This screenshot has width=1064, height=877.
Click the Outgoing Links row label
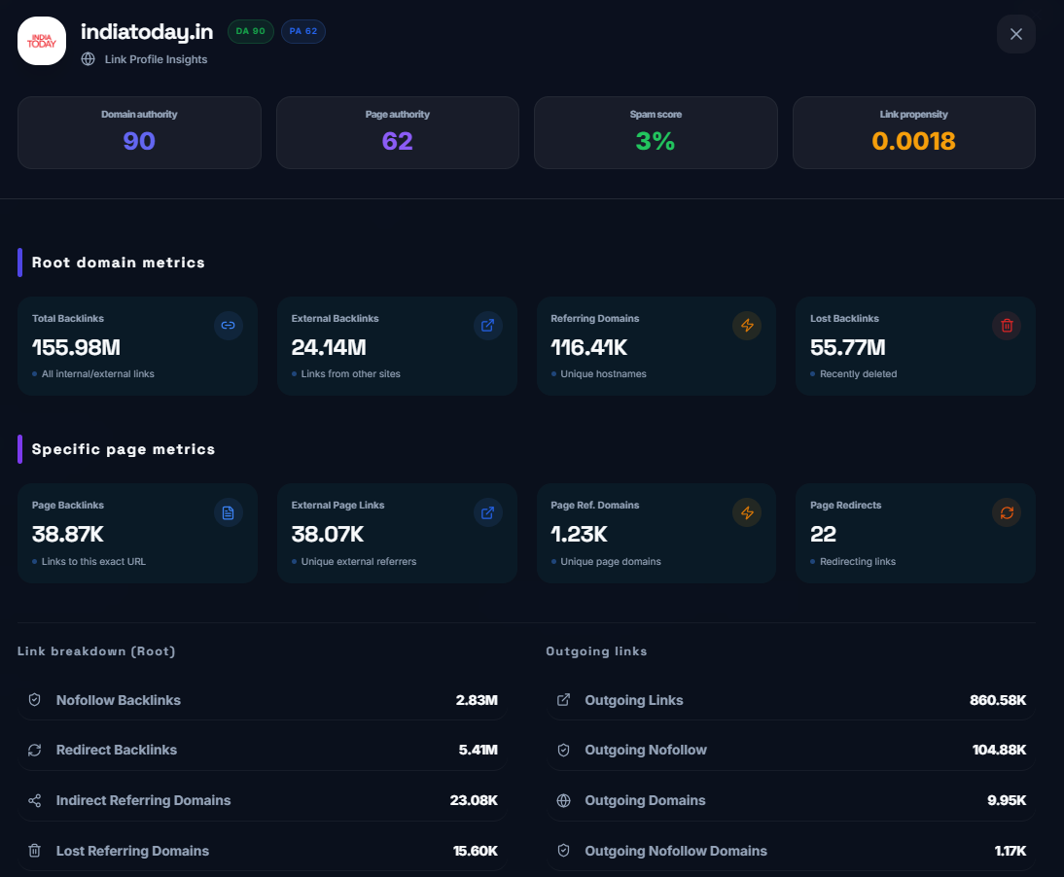point(634,700)
